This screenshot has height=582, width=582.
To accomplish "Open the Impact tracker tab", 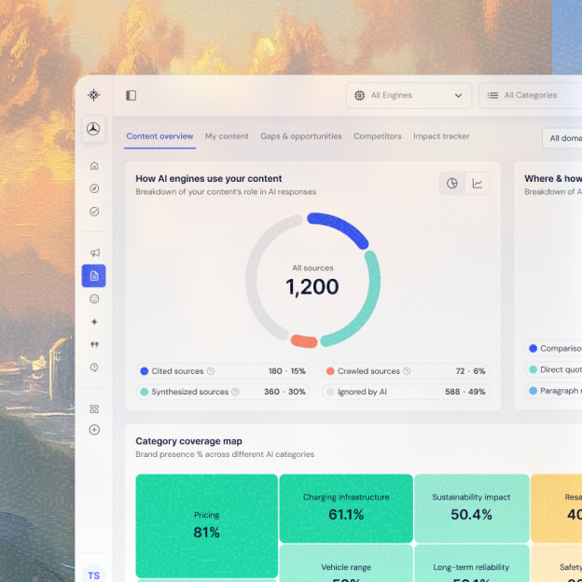I will point(441,136).
